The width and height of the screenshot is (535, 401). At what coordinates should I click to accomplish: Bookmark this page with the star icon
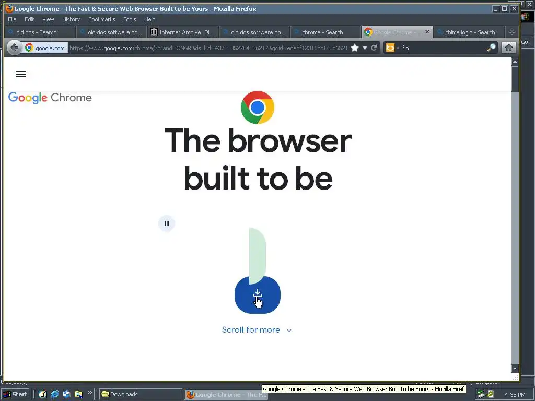pos(355,48)
